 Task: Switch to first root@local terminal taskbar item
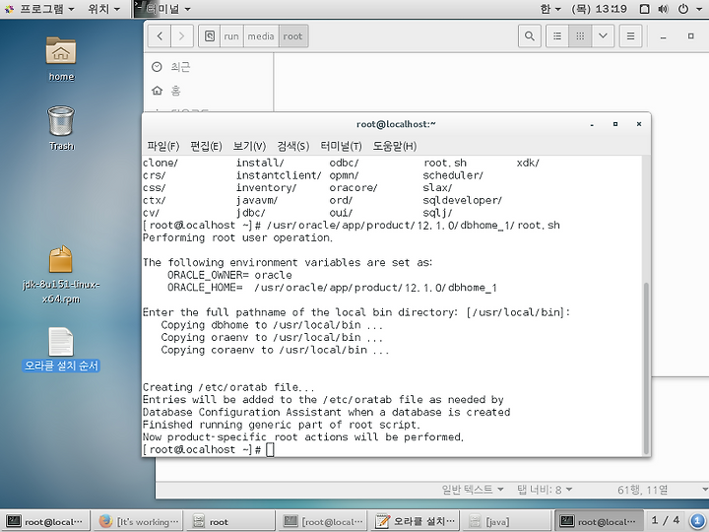[44, 521]
